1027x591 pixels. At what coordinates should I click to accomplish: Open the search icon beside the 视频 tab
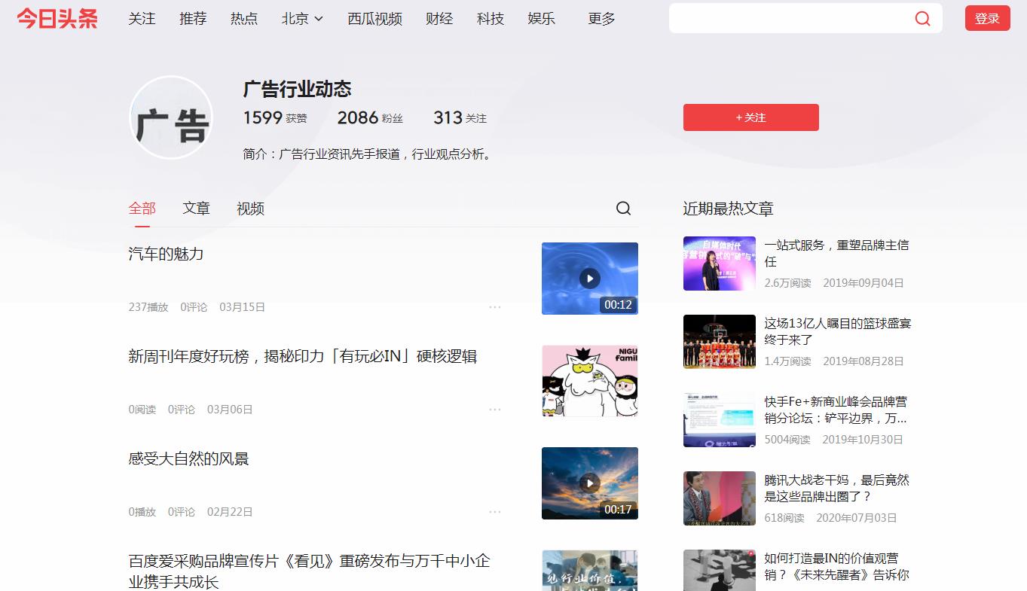coord(623,209)
